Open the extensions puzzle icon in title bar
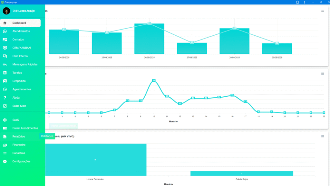Screen dimensions: 330x186 [x=297, y=2]
